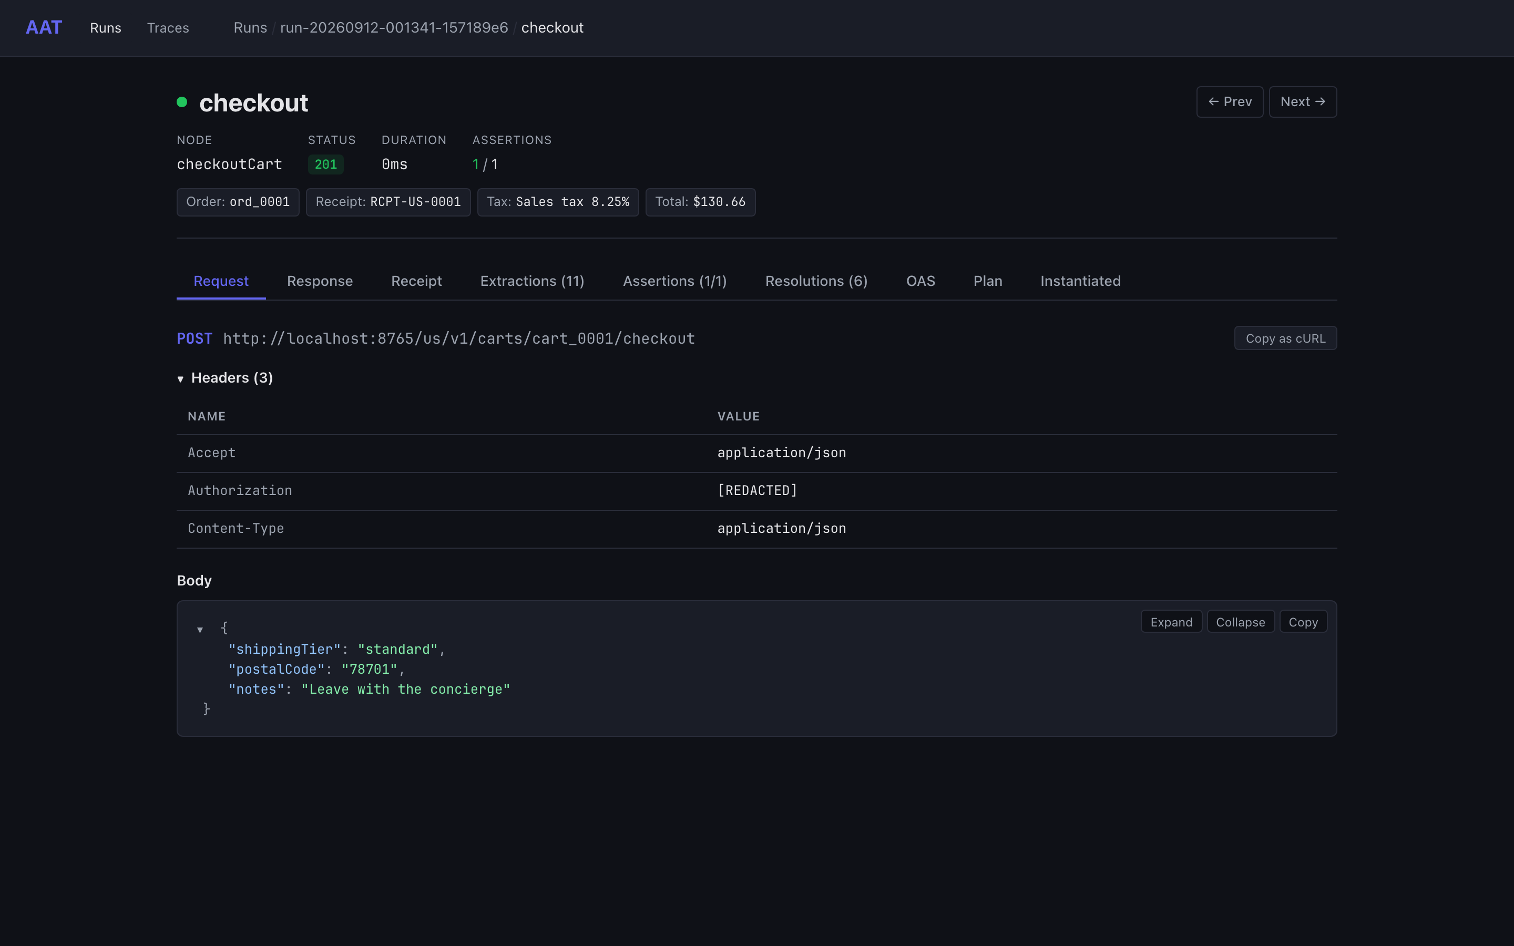
Task: Click the checkout page title
Action: tap(253, 102)
